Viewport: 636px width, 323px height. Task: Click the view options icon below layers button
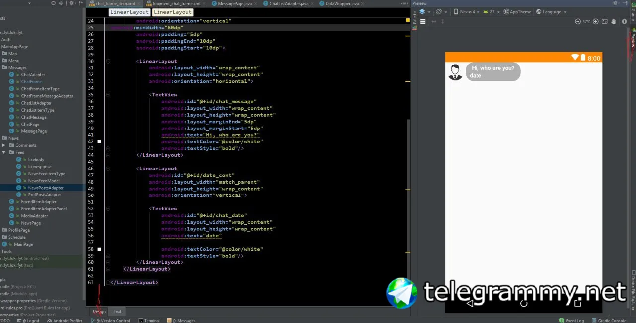423,22
